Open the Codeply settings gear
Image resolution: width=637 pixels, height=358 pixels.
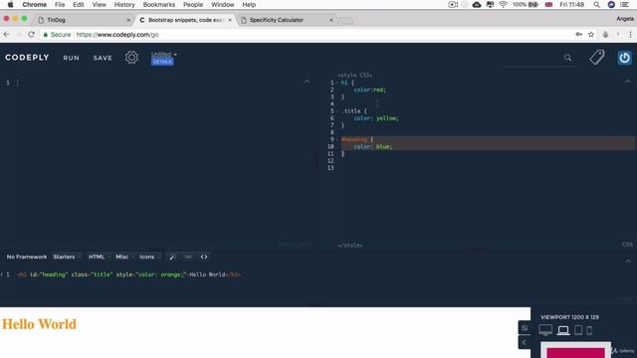131,58
